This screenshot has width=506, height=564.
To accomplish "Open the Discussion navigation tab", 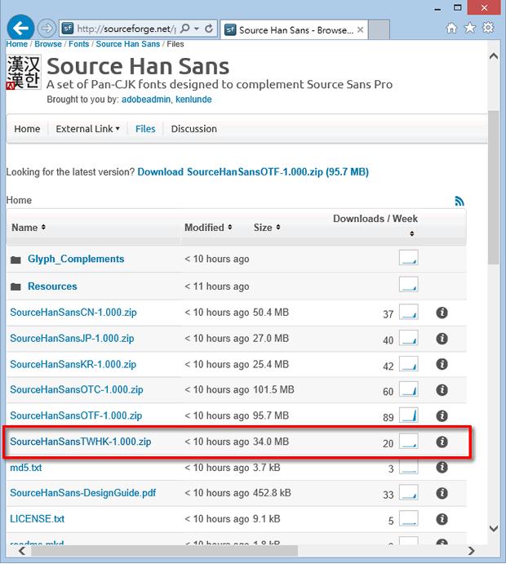I will coord(194,129).
